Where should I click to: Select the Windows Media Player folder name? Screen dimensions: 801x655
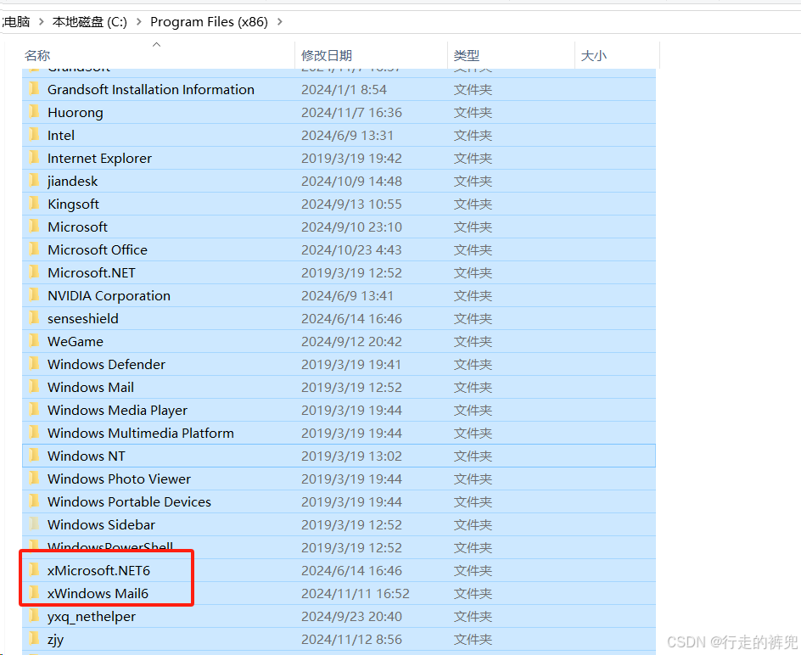(x=117, y=411)
